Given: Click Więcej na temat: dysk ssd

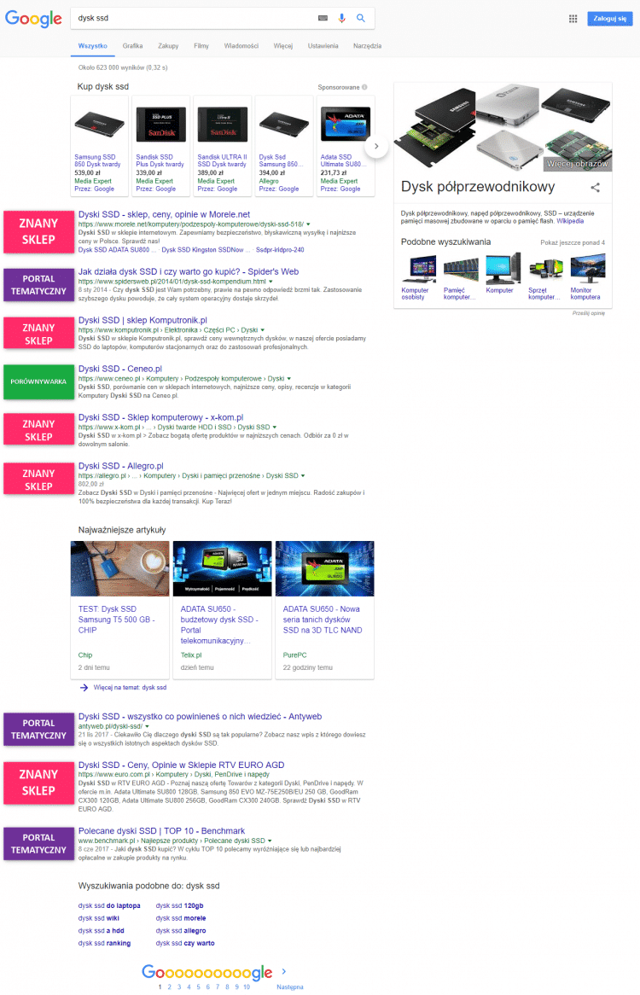Looking at the screenshot, I should coord(130,687).
